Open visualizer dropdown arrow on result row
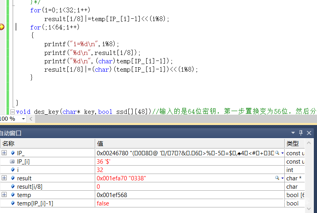The height and width of the screenshot is (213, 317). pyautogui.click(x=282, y=178)
